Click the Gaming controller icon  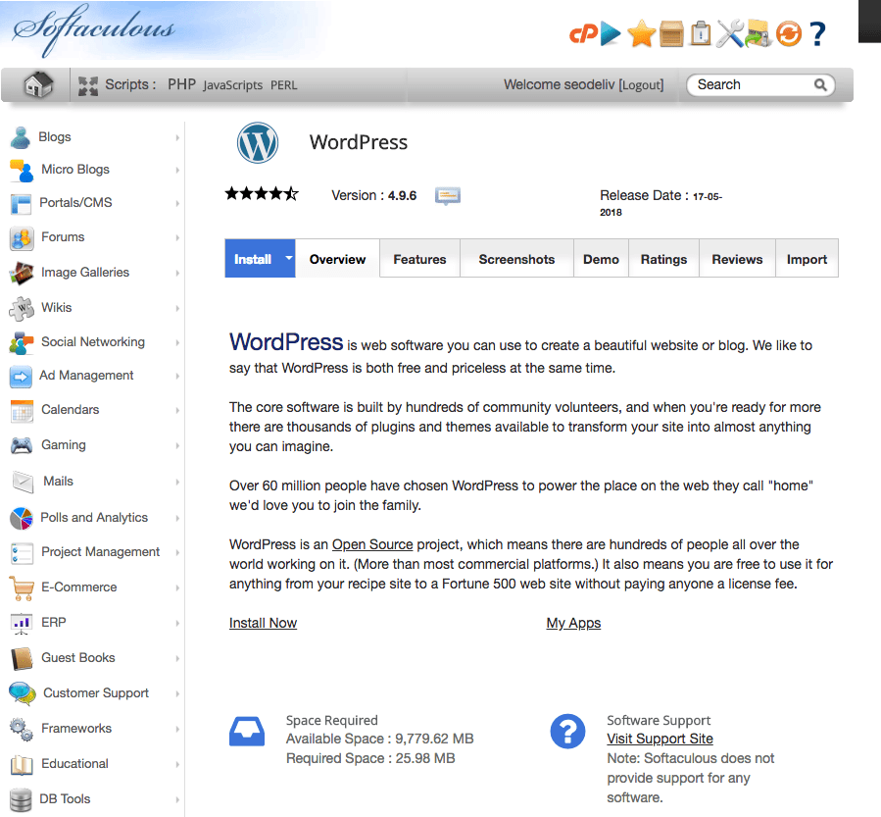click(22, 445)
